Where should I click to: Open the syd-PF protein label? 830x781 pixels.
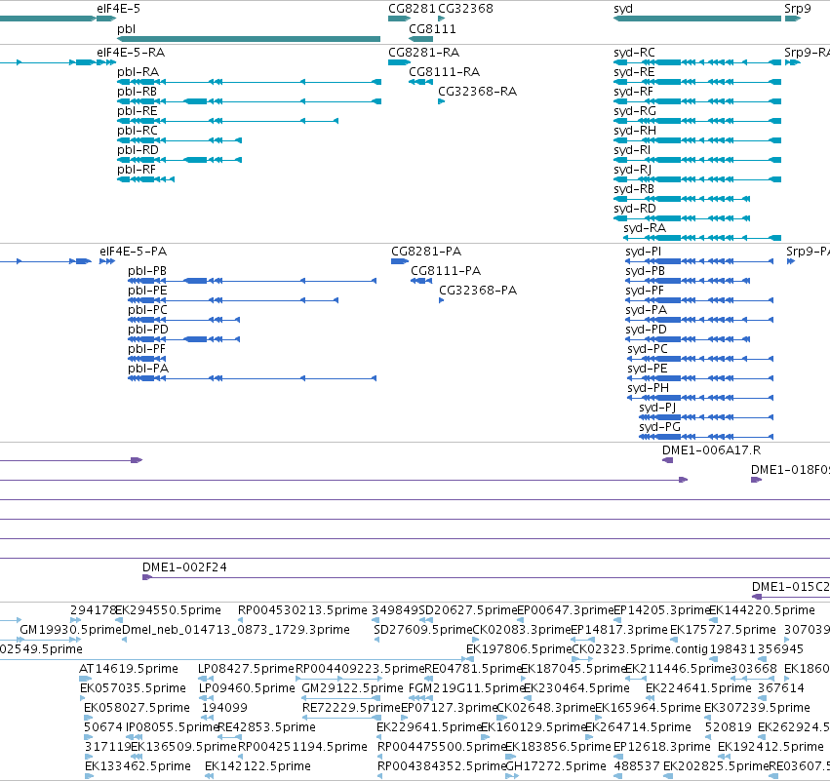coord(645,290)
